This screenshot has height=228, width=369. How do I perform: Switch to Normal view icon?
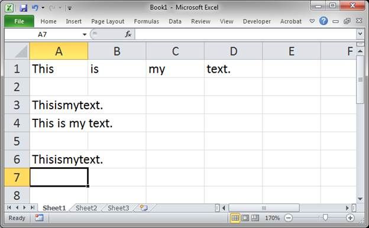[235, 218]
